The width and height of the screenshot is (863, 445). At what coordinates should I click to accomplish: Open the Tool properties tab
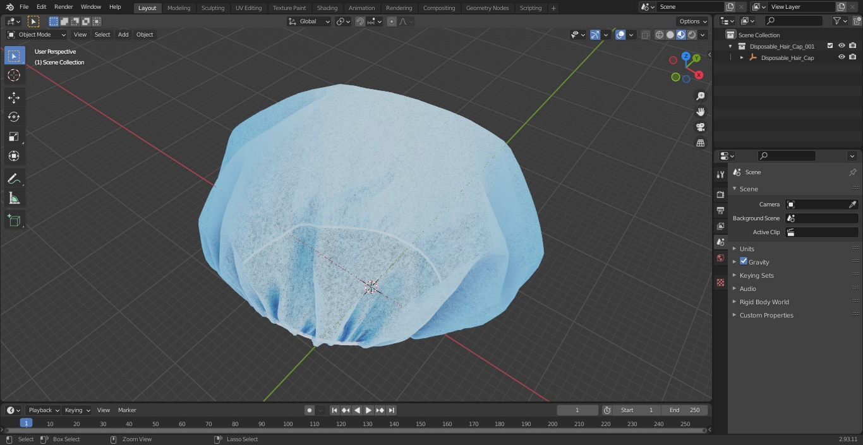720,175
